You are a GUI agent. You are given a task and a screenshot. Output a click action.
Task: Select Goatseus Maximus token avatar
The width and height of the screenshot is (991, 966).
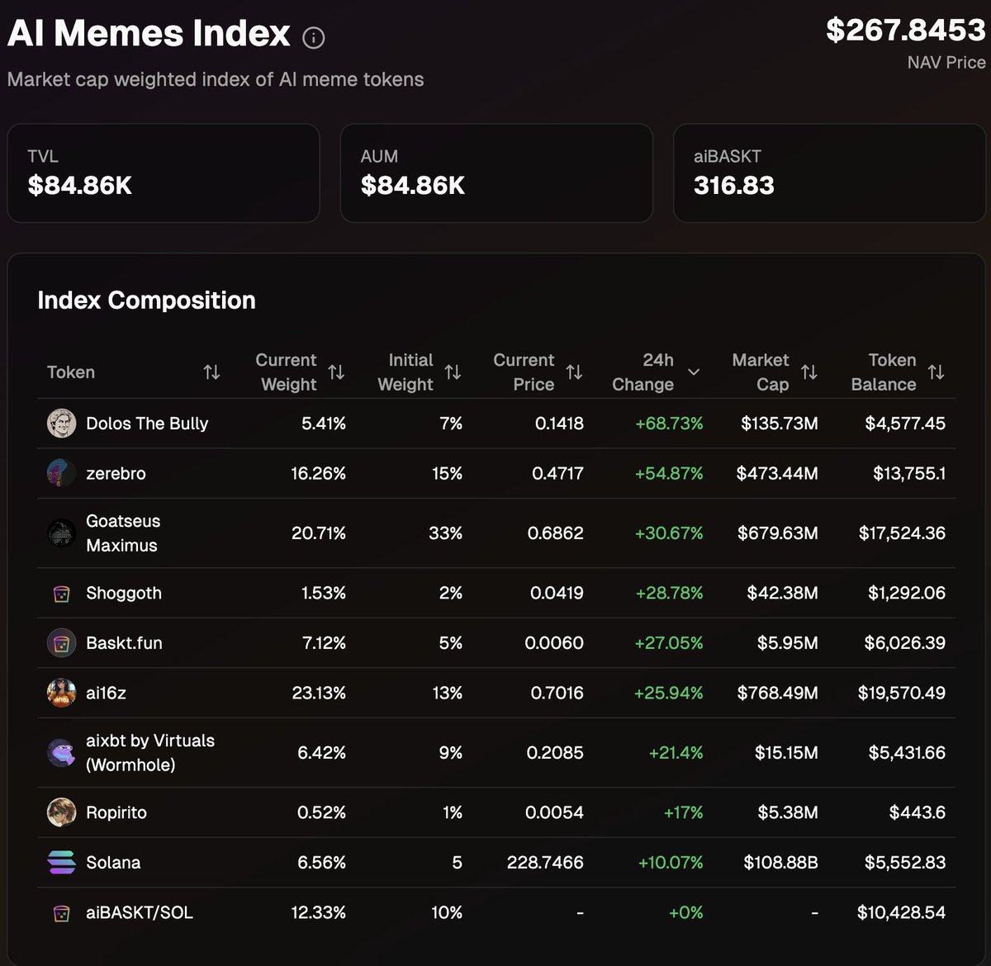pos(61,533)
